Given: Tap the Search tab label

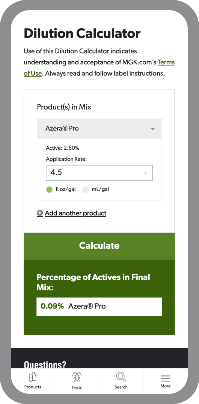Looking at the screenshot, I should (x=121, y=387).
